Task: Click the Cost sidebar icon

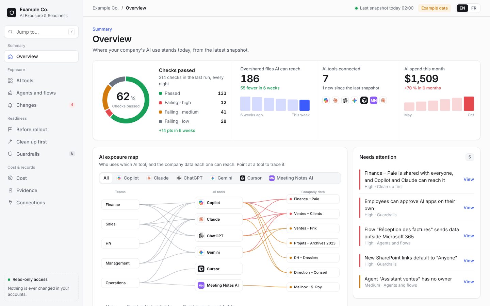Action: (10, 178)
